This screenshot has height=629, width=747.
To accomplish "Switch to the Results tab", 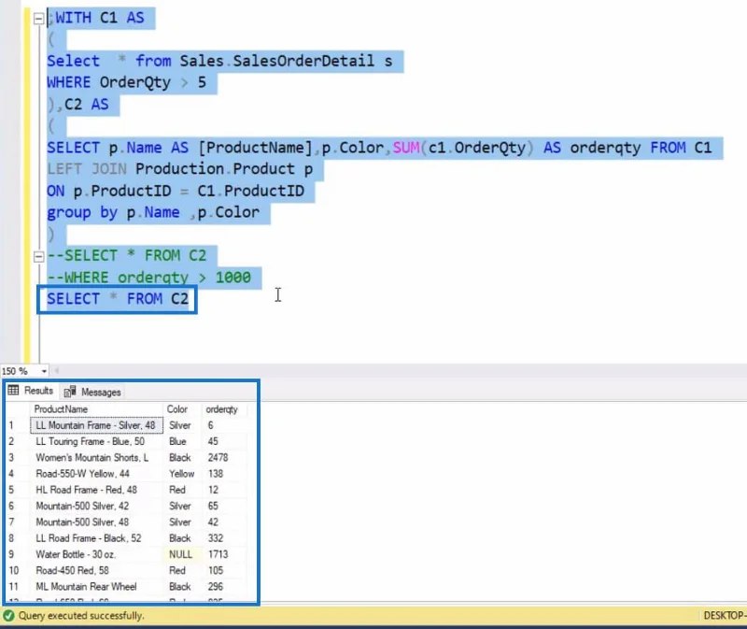I will [31, 391].
